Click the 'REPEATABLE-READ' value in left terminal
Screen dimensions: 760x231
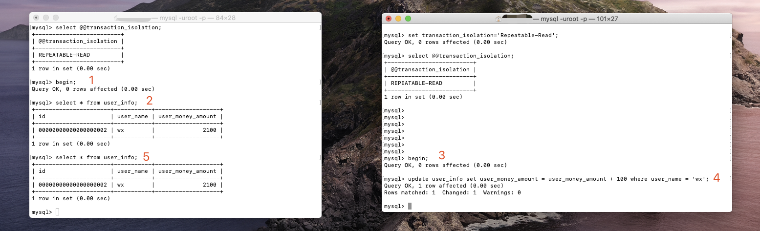coord(64,55)
